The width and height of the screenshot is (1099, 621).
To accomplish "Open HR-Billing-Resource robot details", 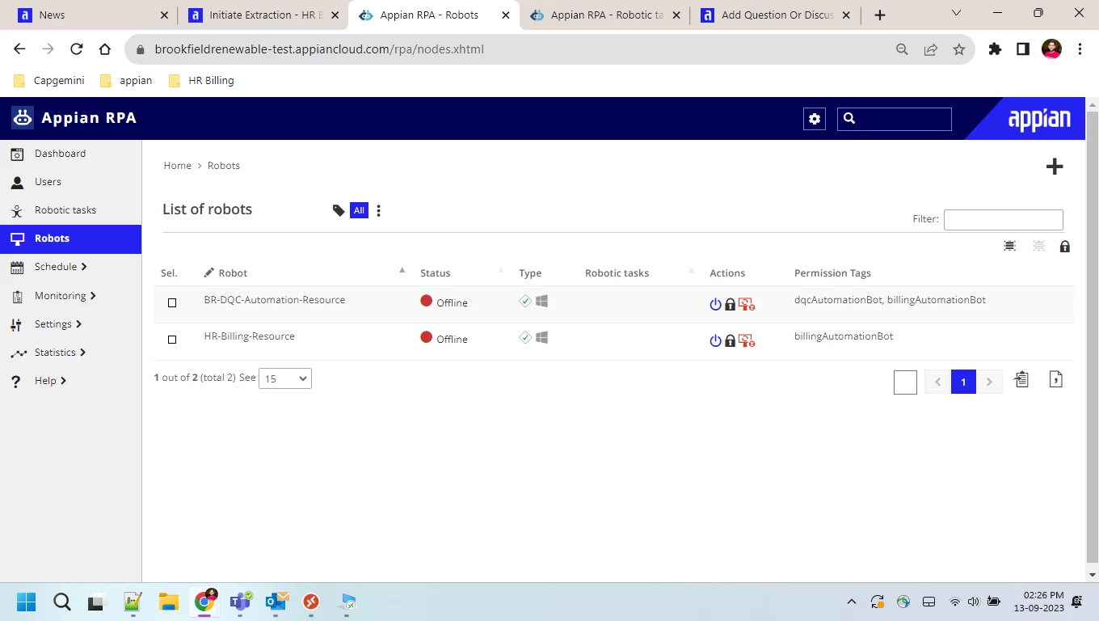I will [249, 336].
